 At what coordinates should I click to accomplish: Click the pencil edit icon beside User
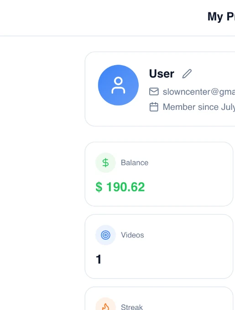click(x=187, y=74)
